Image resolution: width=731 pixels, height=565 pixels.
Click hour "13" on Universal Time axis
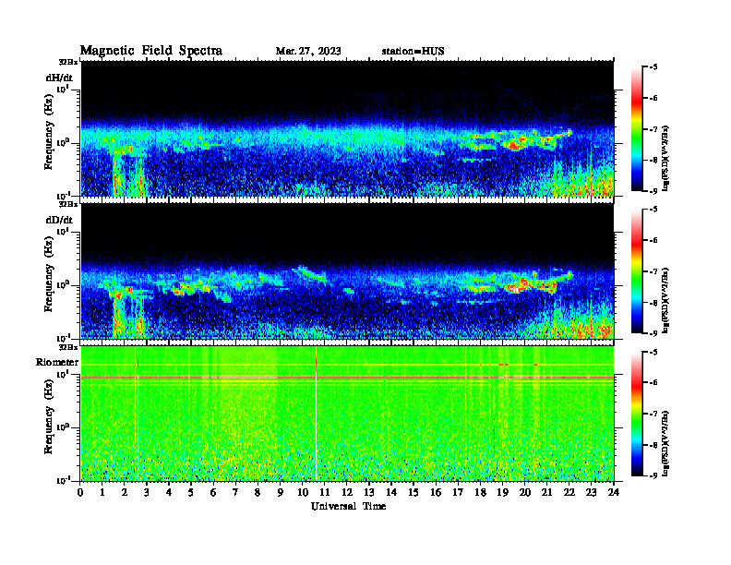[369, 492]
